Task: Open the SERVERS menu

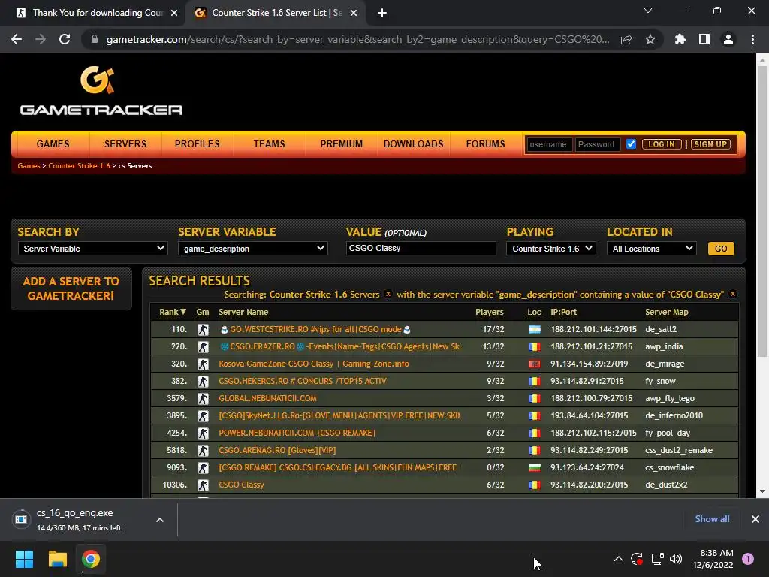Action: point(125,143)
